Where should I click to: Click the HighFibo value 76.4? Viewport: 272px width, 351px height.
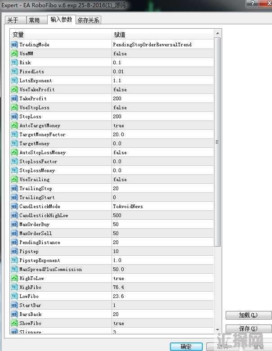(118, 287)
